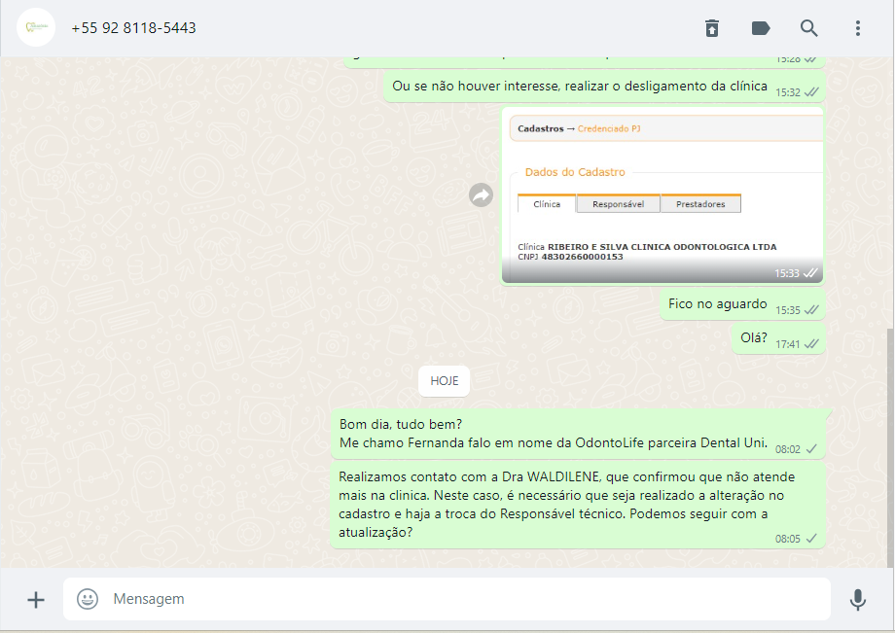The image size is (895, 633).
Task: Click the chat vertical scrollbar
Action: pos(890,447)
